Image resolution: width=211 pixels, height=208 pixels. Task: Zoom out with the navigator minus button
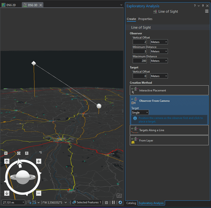39,193
